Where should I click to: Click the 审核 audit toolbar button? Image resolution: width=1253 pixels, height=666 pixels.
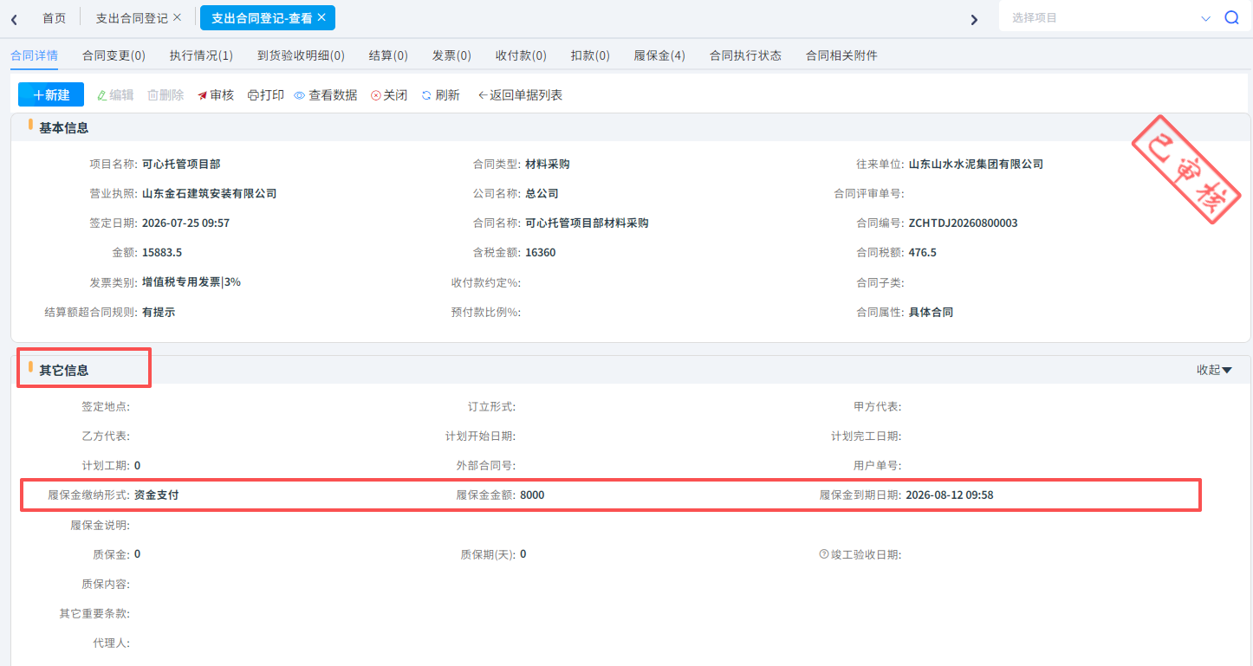click(216, 95)
